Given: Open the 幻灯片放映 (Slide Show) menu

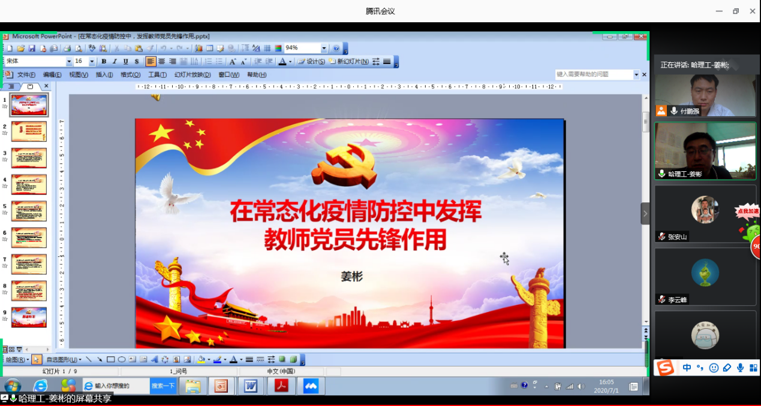Looking at the screenshot, I should point(192,75).
